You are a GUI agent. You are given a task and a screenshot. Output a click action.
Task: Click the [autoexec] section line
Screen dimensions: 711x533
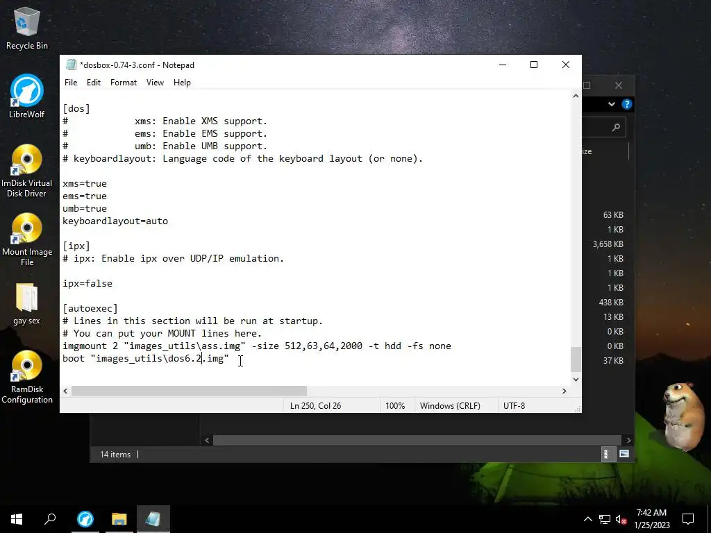click(90, 308)
